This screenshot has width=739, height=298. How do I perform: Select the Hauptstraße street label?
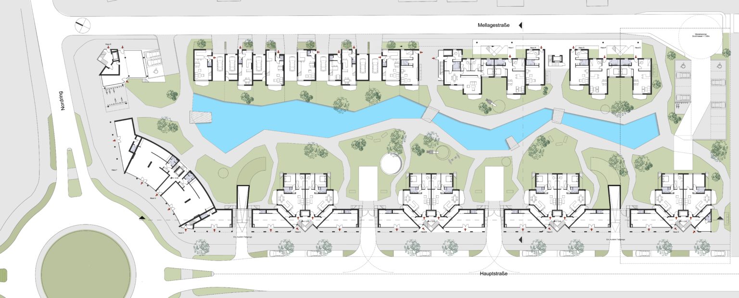493,273
